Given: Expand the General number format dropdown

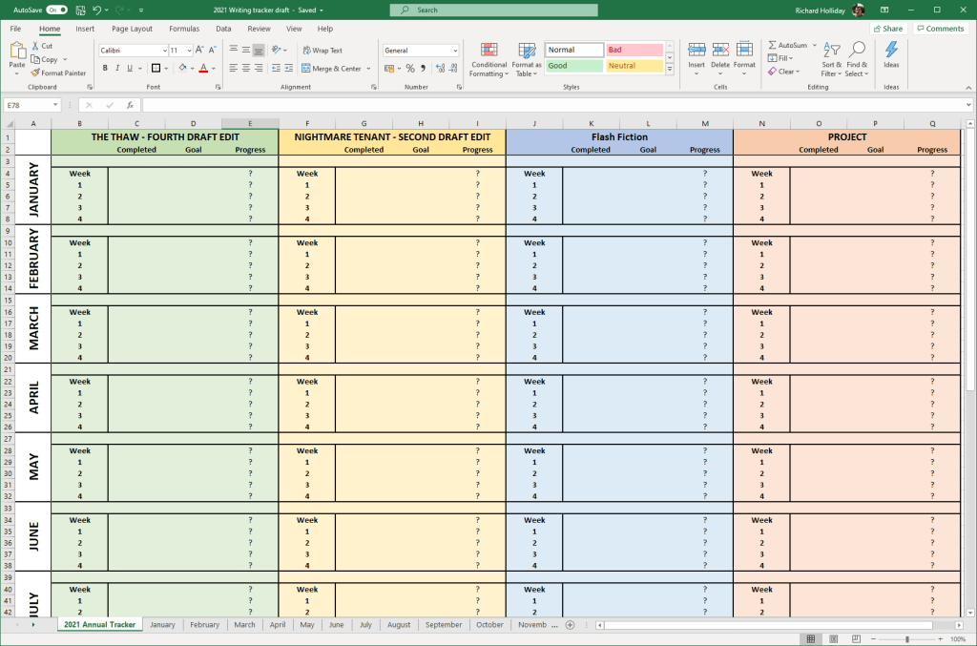Looking at the screenshot, I should (x=455, y=51).
